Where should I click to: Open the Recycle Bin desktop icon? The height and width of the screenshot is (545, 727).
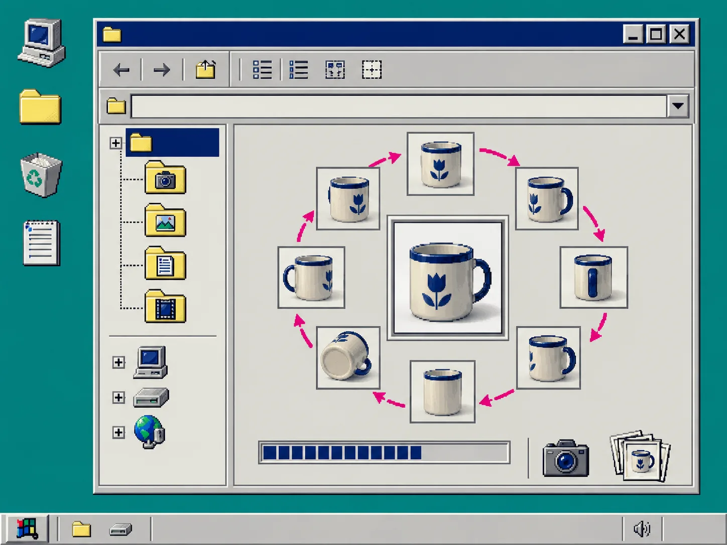click(x=41, y=175)
